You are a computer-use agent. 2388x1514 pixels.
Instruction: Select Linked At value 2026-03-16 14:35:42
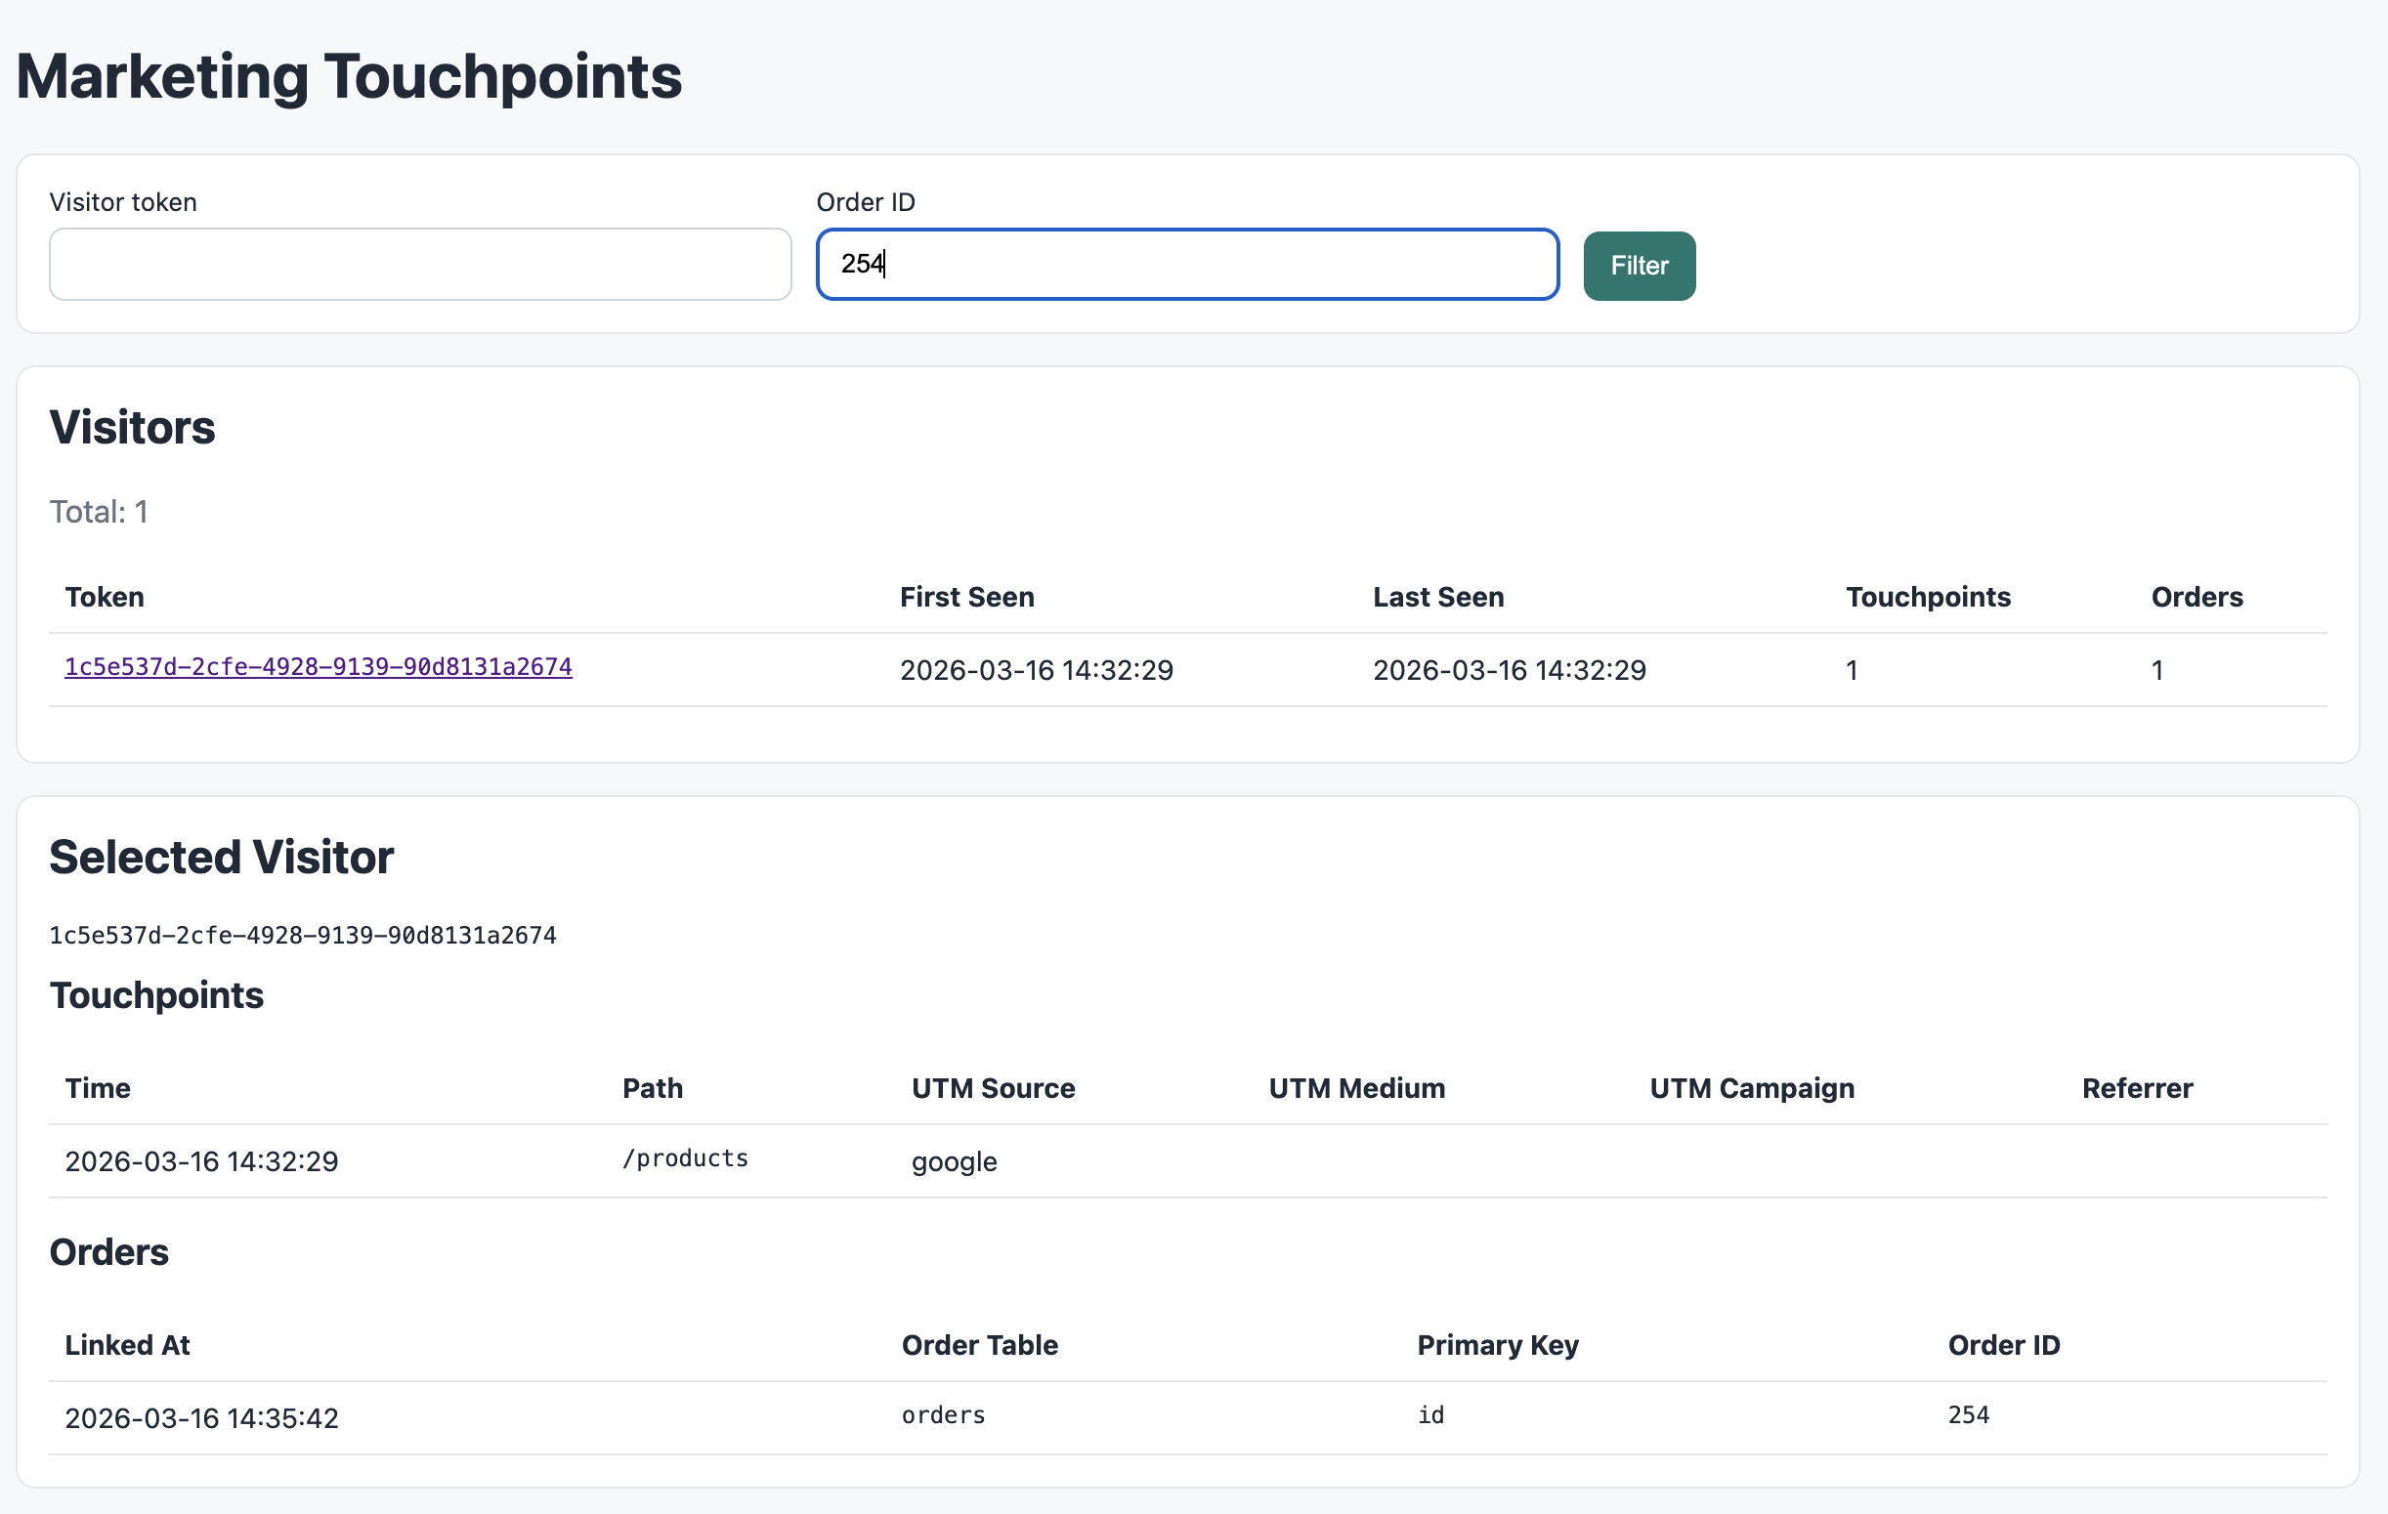(201, 1418)
